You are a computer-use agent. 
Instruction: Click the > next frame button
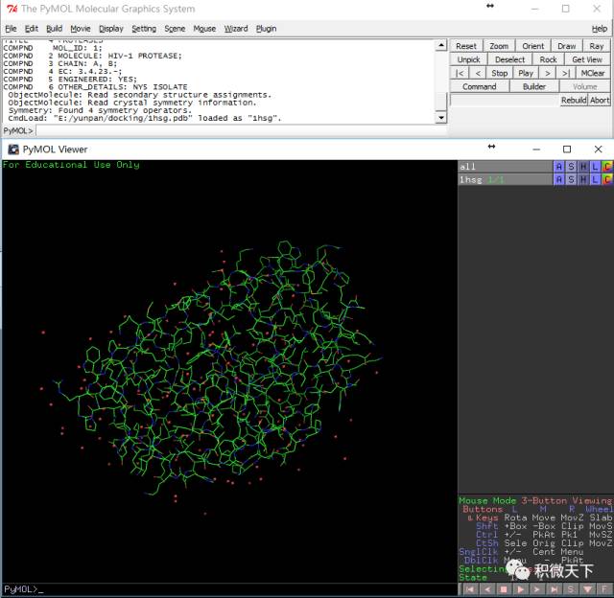pos(548,73)
